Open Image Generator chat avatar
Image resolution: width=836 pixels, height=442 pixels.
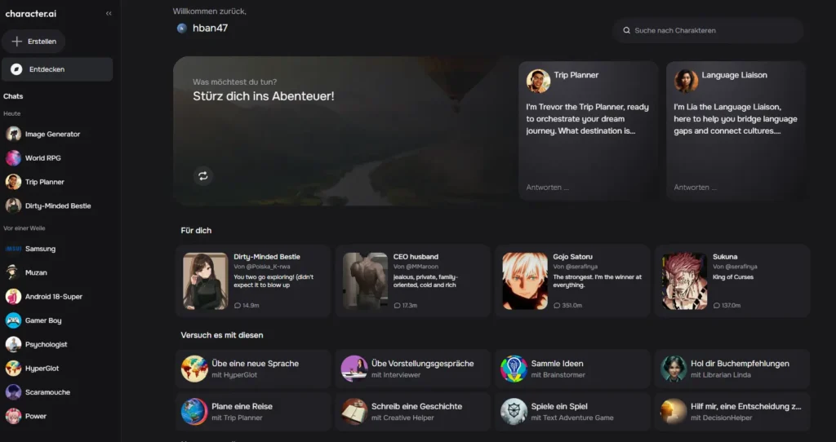tap(13, 134)
